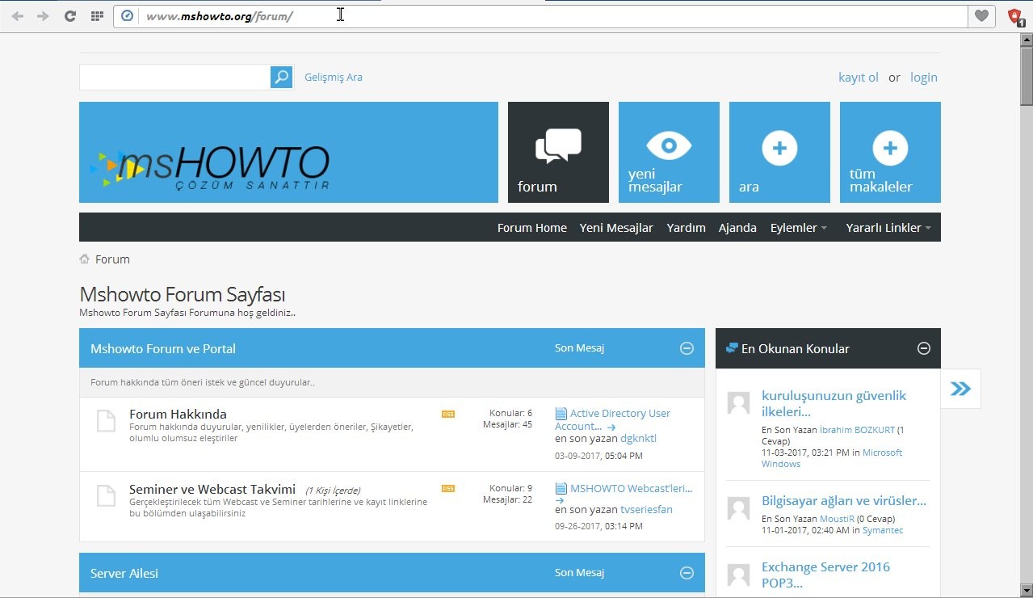Click double chevron sidebar arrow
This screenshot has height=598, width=1033.
pos(960,389)
